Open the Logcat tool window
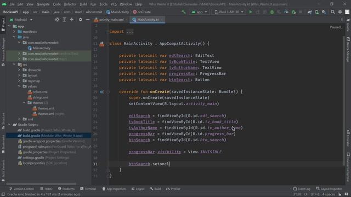Image resolution: width=351 pixels, height=197 pixels. click(x=138, y=189)
